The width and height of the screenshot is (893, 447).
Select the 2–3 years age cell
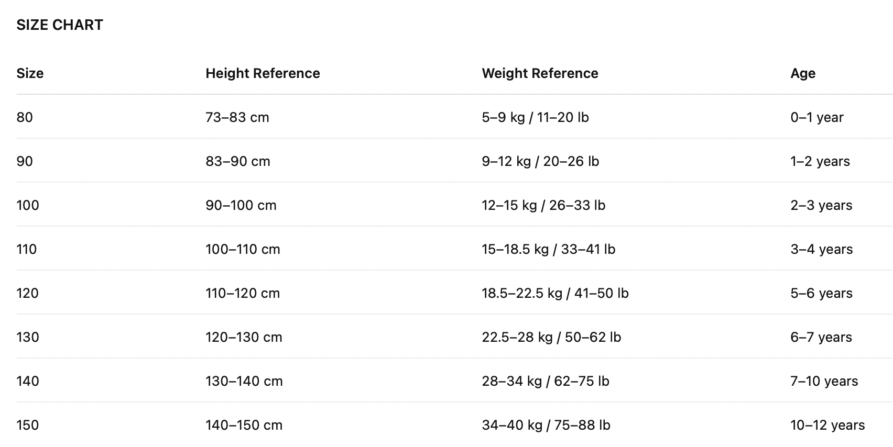[x=821, y=205]
